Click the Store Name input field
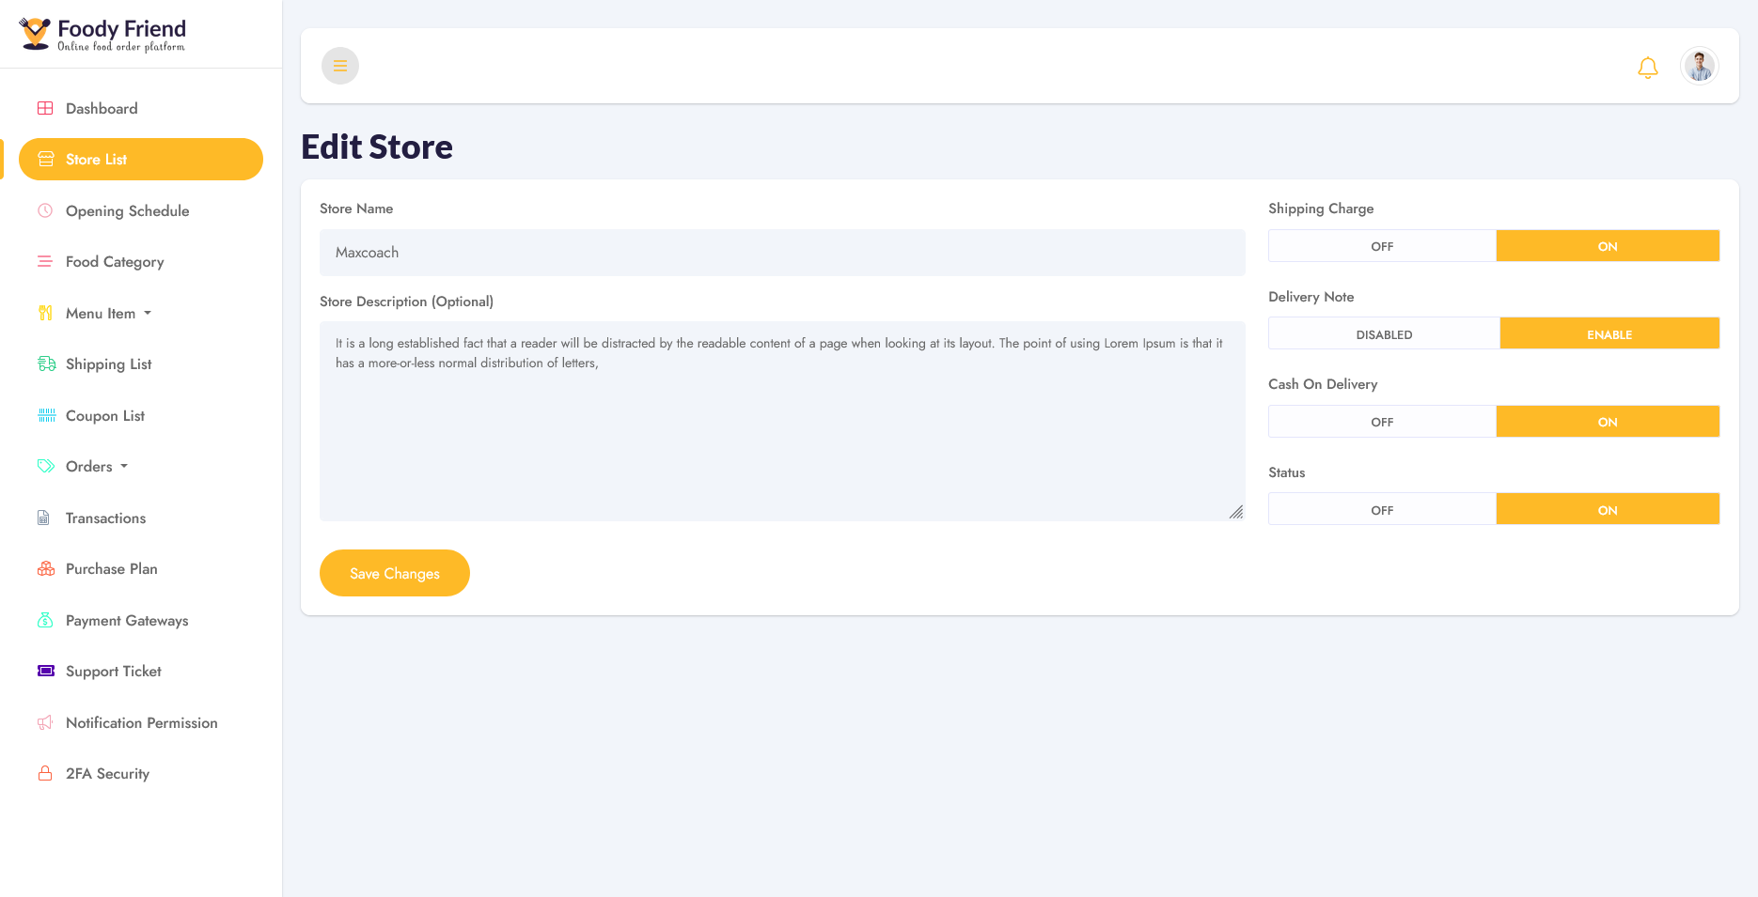The width and height of the screenshot is (1758, 897). pos(782,253)
